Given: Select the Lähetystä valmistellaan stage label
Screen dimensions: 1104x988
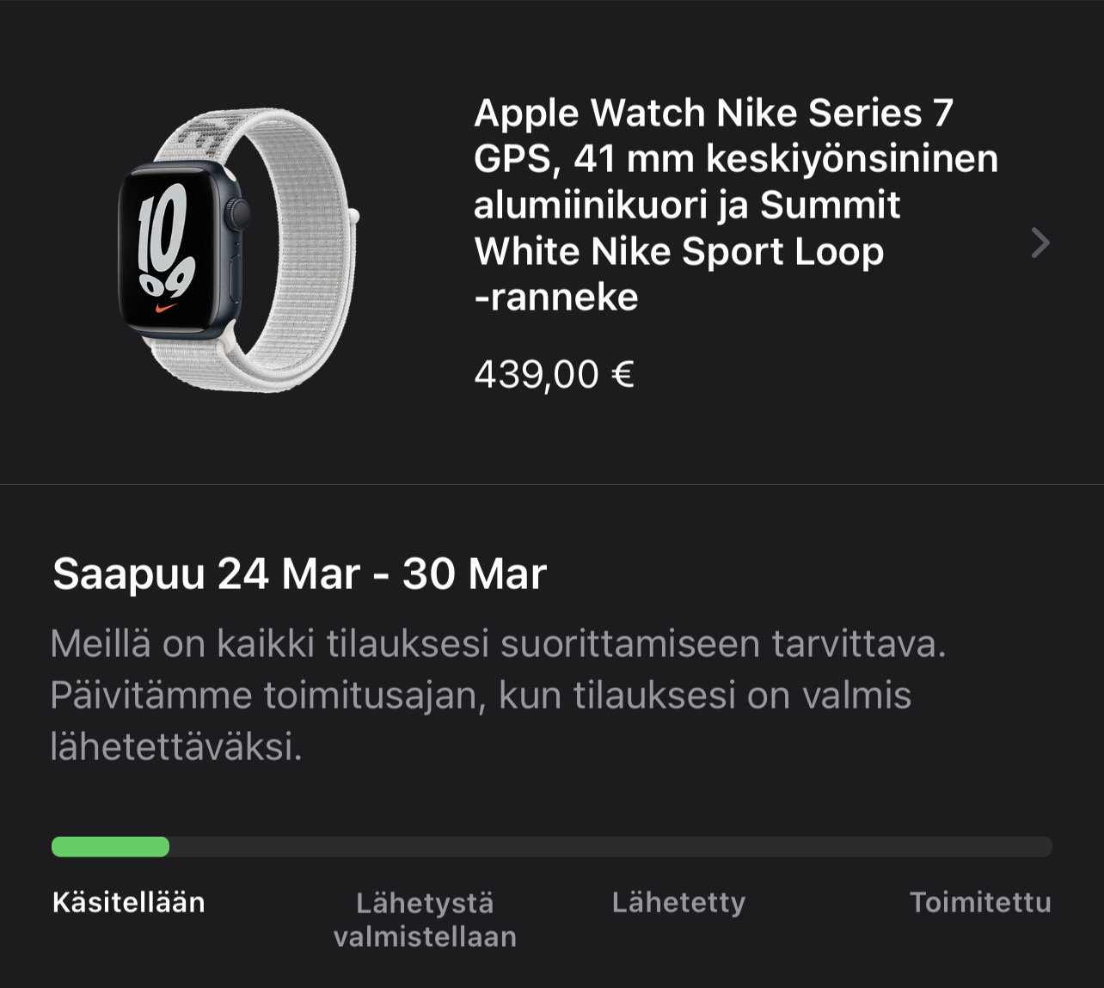Looking at the screenshot, I should tap(425, 919).
